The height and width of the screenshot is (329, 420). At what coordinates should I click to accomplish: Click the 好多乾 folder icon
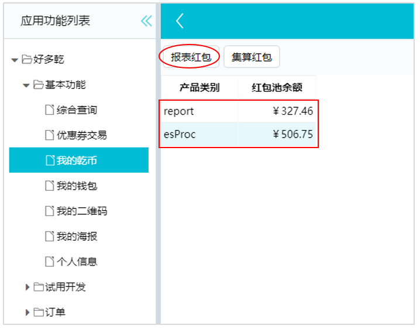click(27, 59)
